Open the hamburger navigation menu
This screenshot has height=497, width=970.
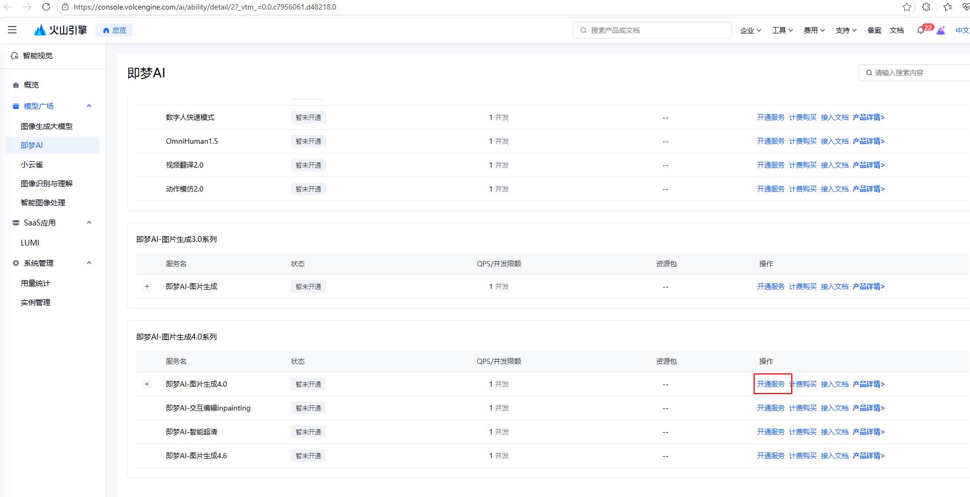tap(12, 30)
